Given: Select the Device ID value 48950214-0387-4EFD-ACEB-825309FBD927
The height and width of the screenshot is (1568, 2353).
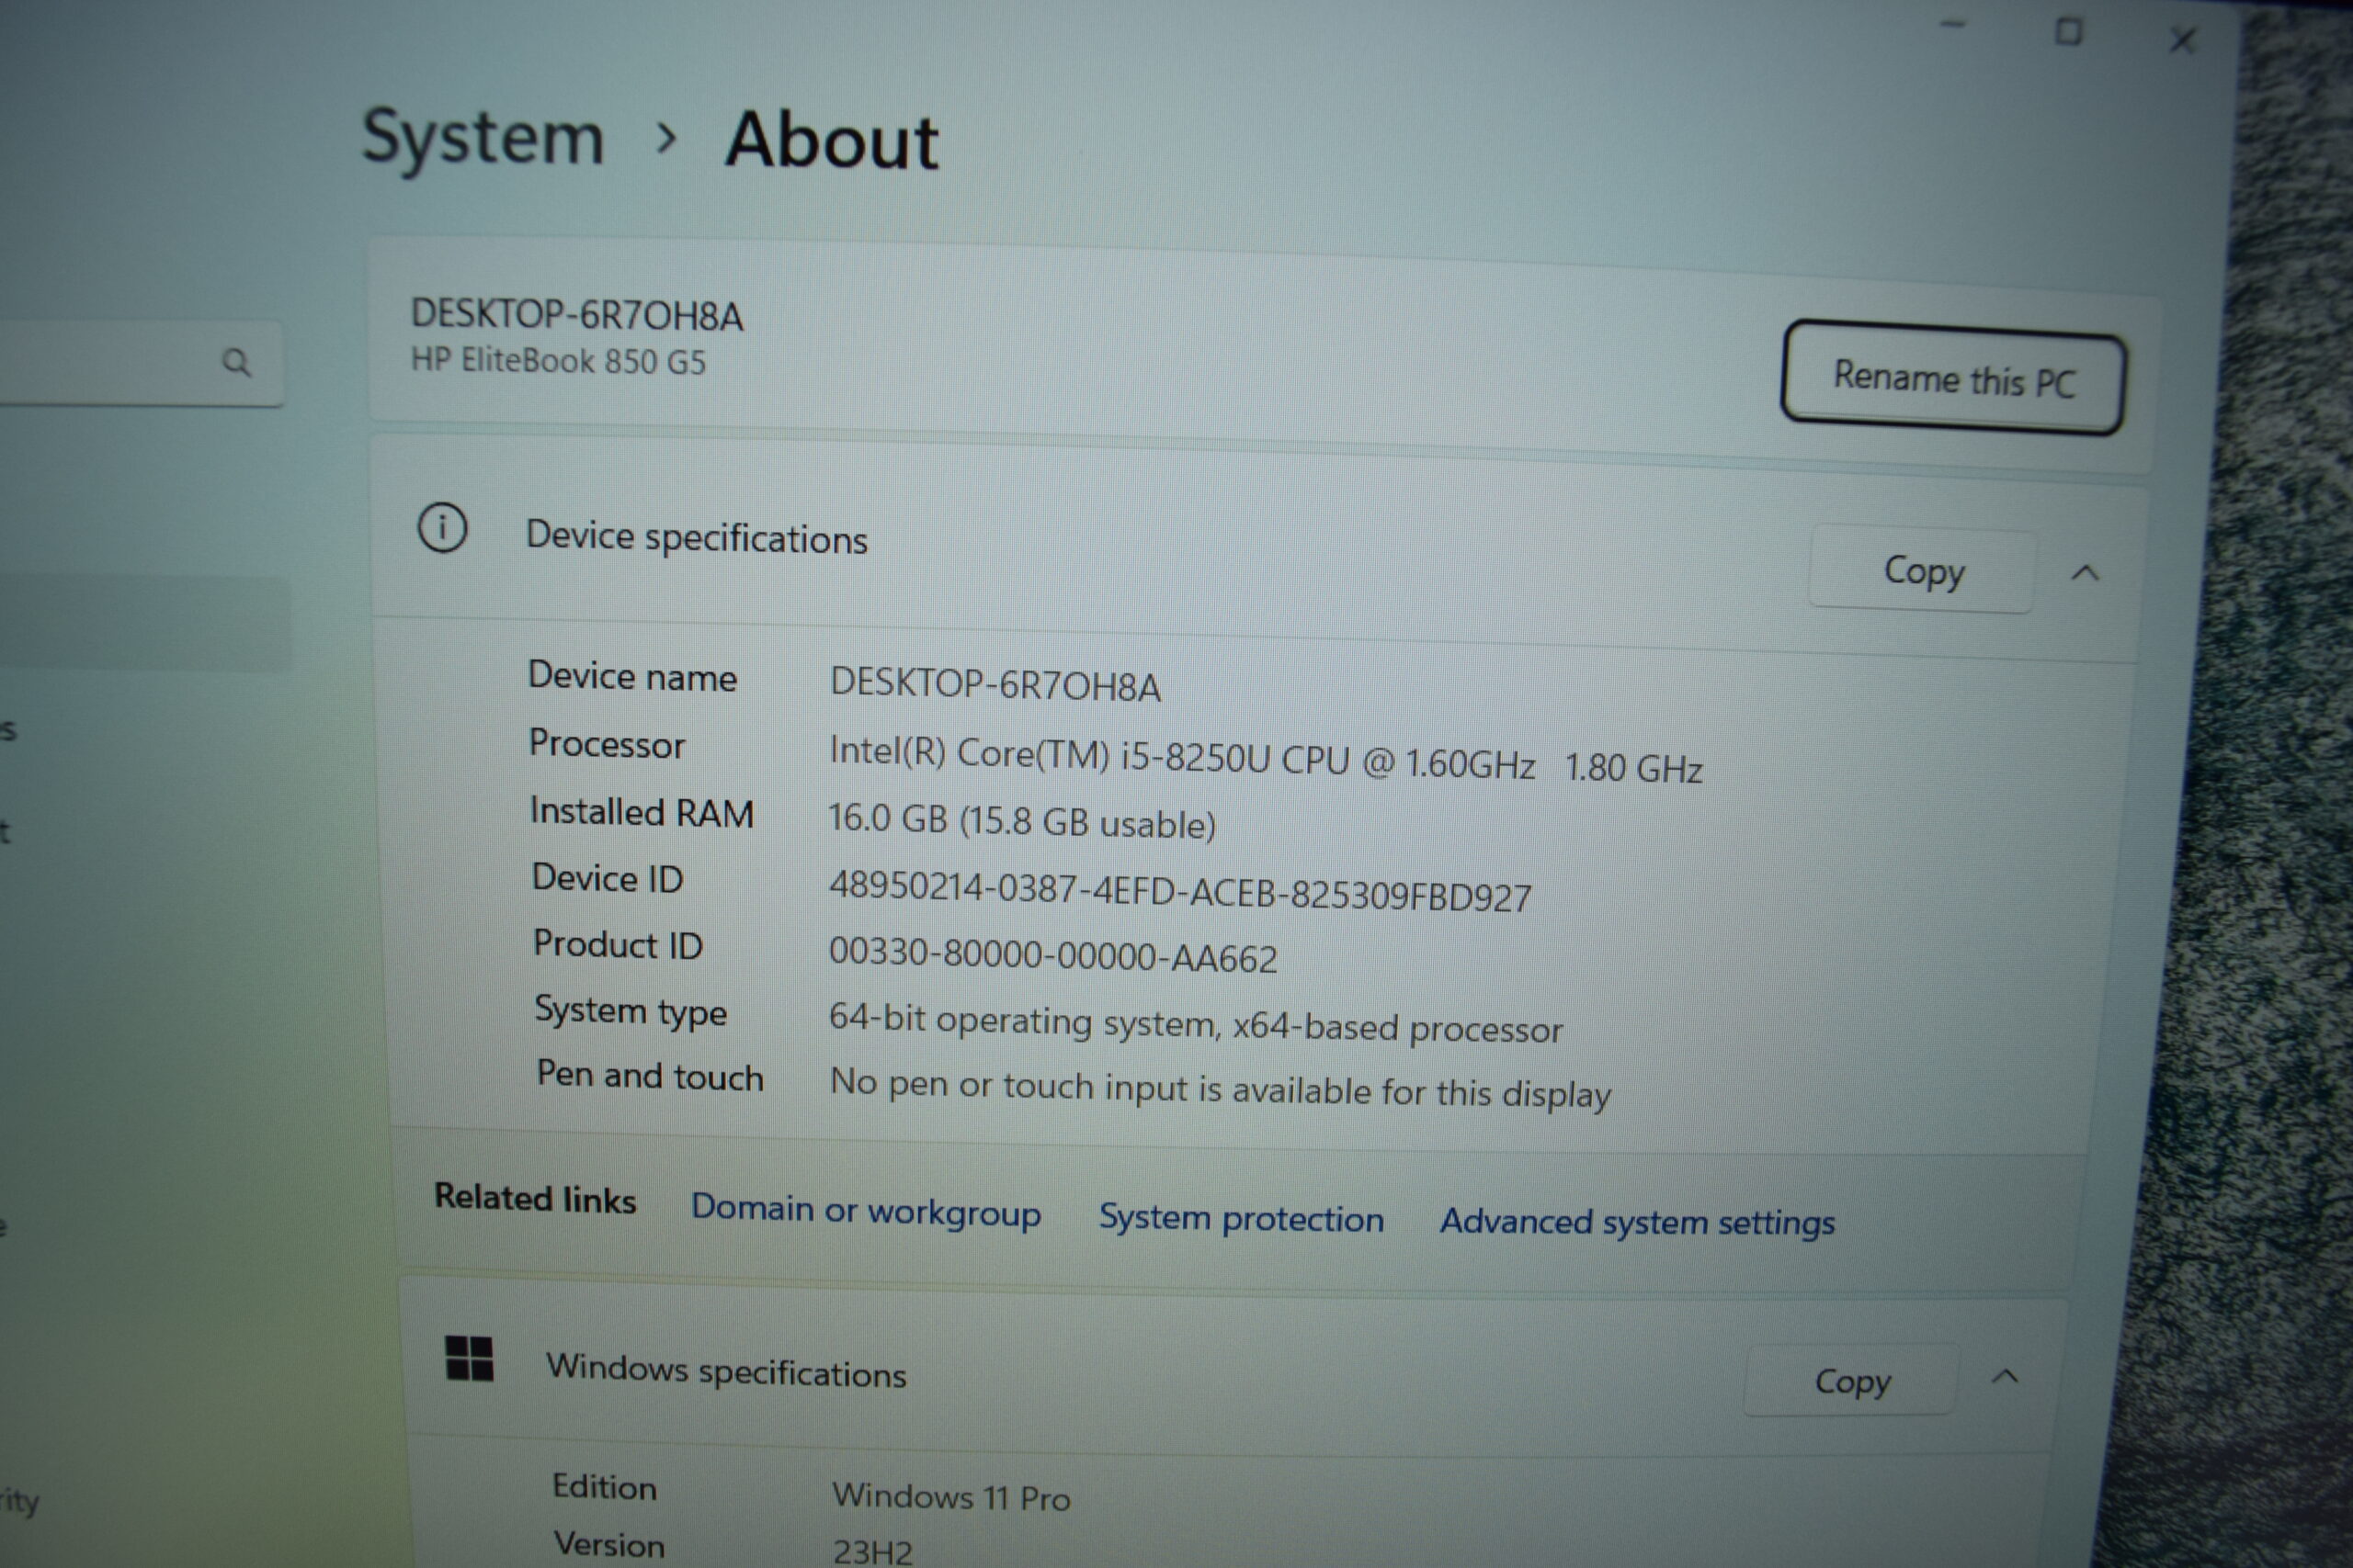Looking at the screenshot, I should tap(1179, 892).
